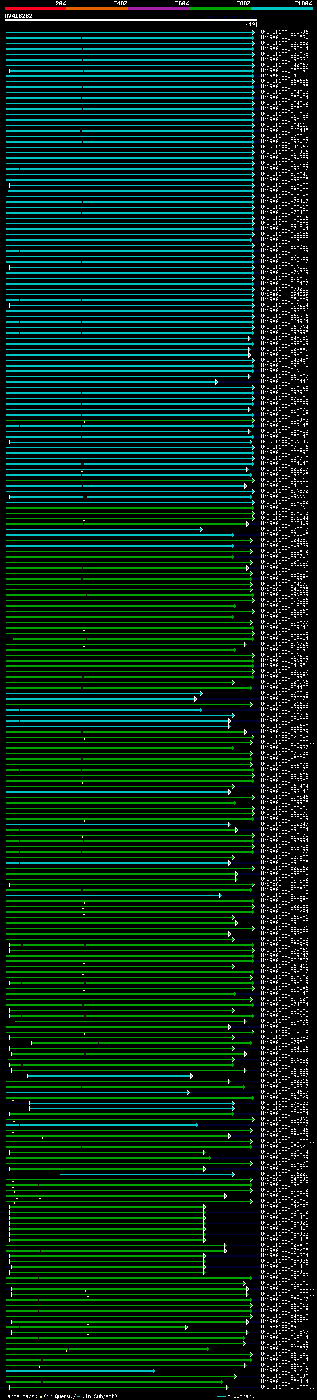Select UniRef100_Q9LKL7 entry
Image resolution: width=317 pixels, height=1400 pixels.
[284, 1371]
